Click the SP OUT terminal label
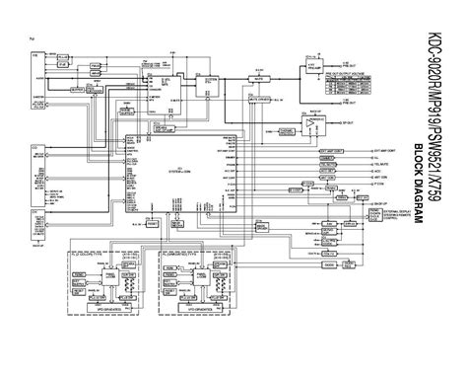This screenshot has height=374, width=467. [348, 123]
